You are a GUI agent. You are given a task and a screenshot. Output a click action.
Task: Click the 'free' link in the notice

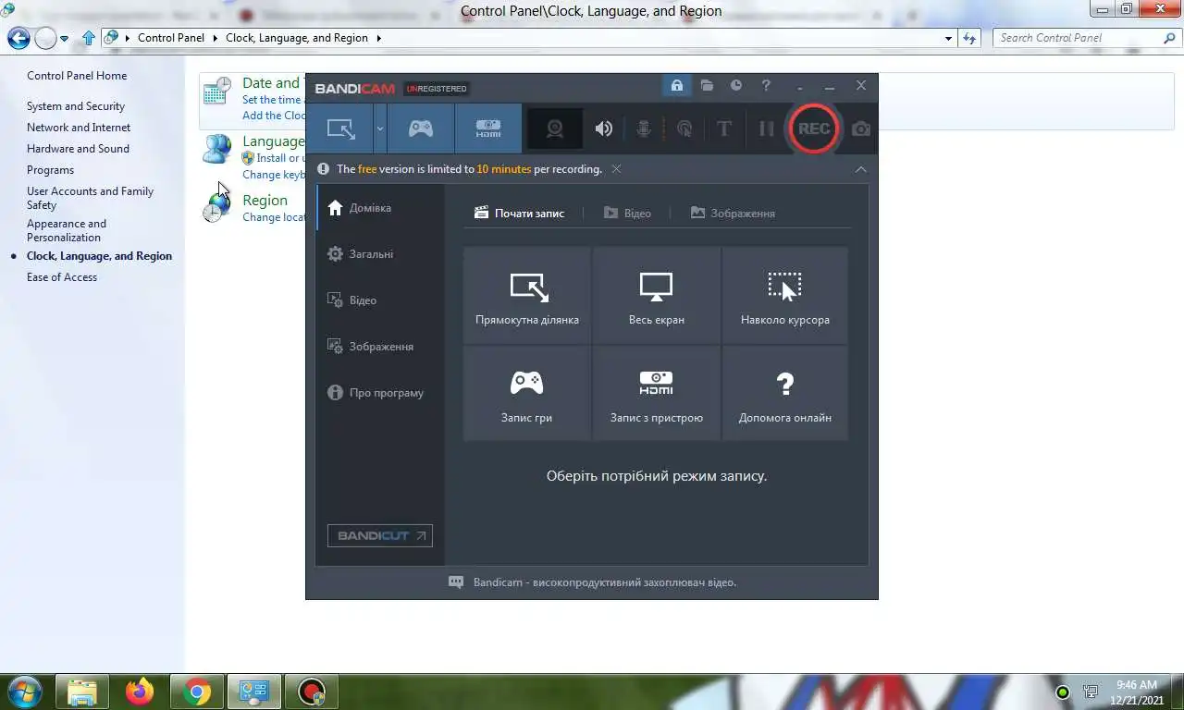tap(367, 169)
